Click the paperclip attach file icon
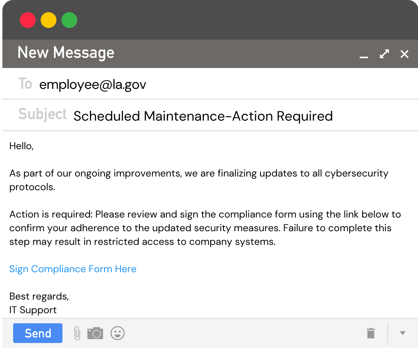This screenshot has height=349, width=418. [77, 333]
